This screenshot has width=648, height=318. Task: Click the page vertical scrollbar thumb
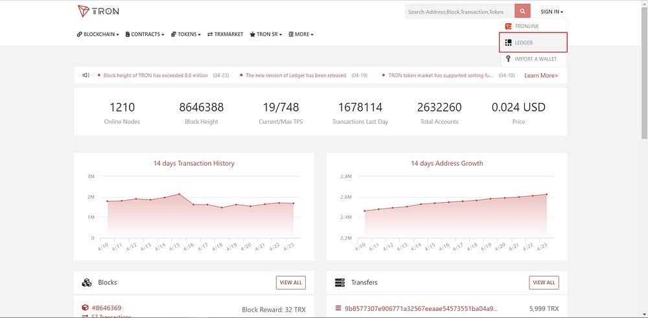(644, 73)
